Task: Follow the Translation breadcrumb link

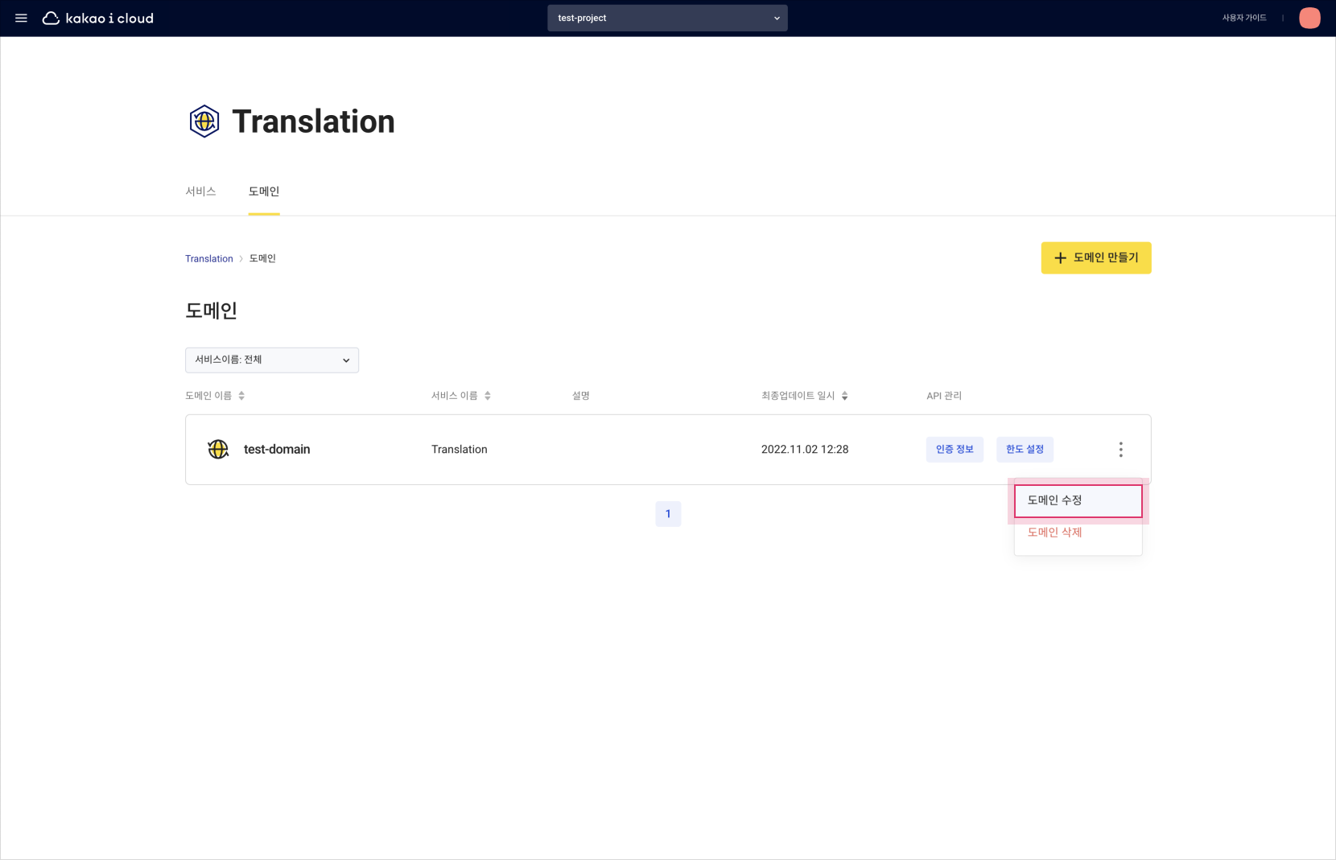Action: (x=209, y=259)
